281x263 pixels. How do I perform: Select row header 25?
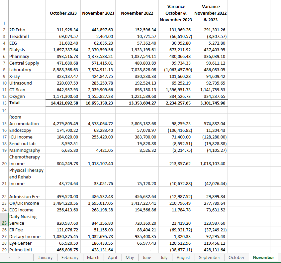(4, 219)
